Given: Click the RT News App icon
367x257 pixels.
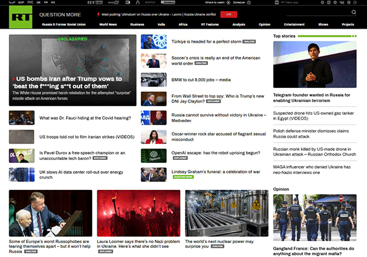Looking at the screenshot, I should coord(276,2).
